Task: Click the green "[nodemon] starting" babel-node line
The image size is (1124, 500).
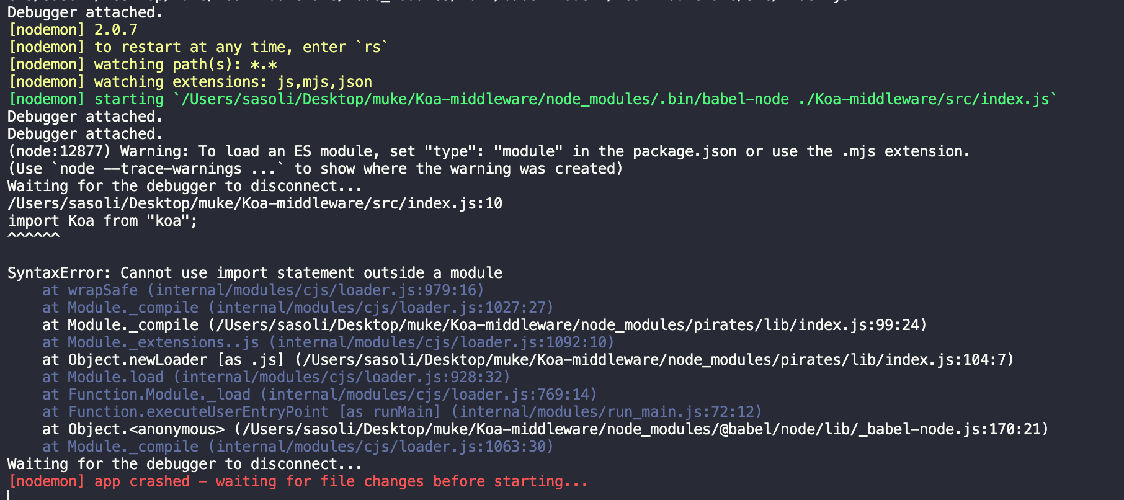Action: pos(532,99)
